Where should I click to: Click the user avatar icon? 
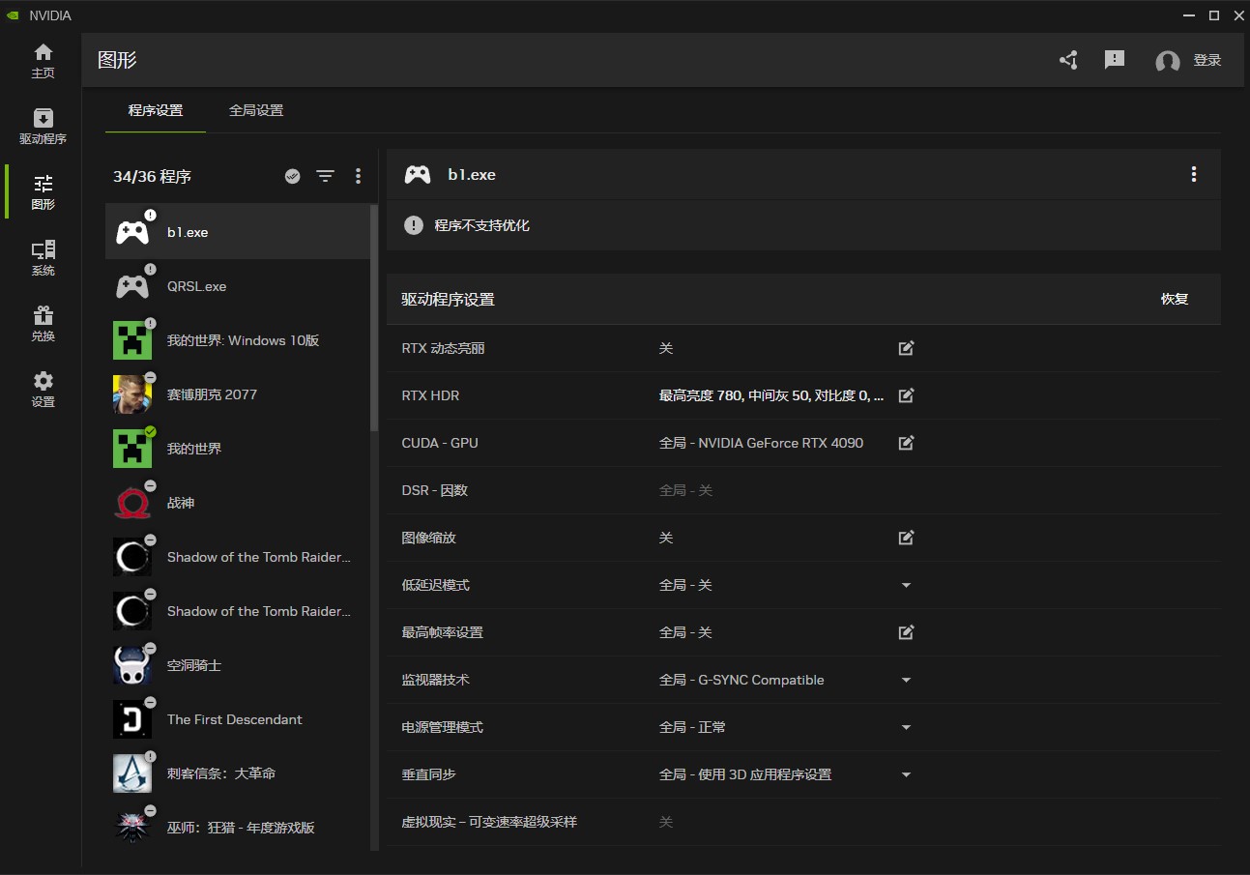(x=1168, y=61)
